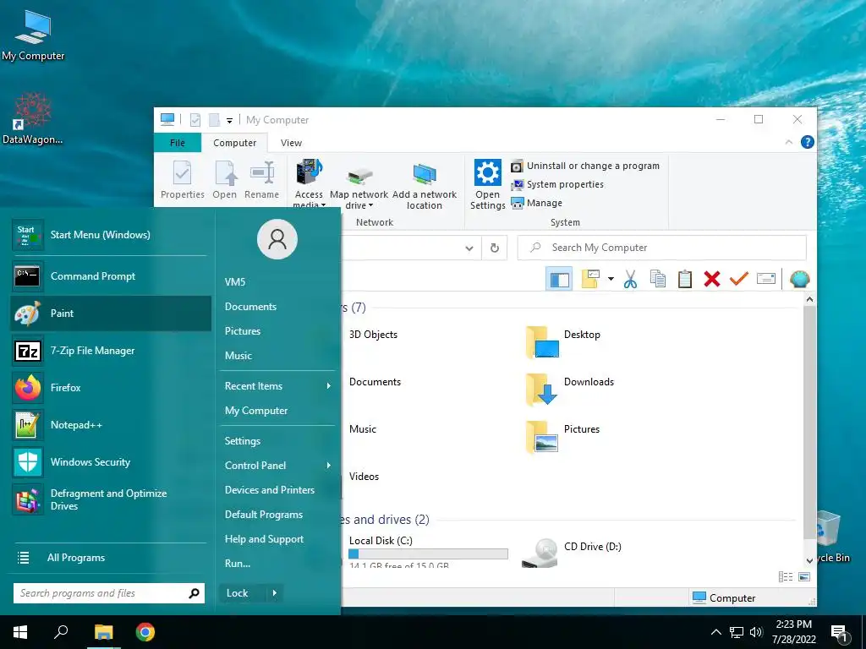Open the Lock button arrow options

tap(275, 593)
